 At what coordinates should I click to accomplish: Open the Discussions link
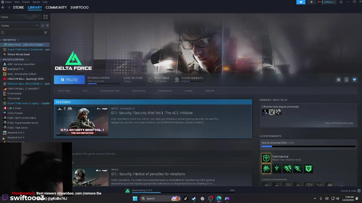(x=165, y=91)
